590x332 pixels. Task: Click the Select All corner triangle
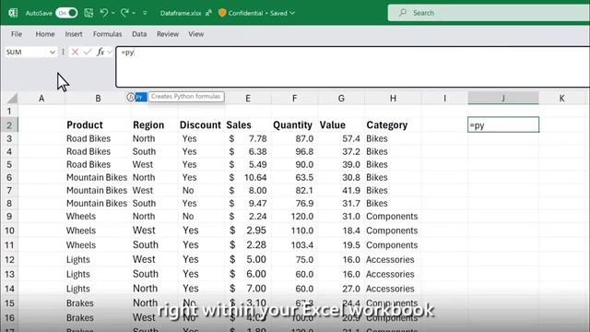[12, 99]
